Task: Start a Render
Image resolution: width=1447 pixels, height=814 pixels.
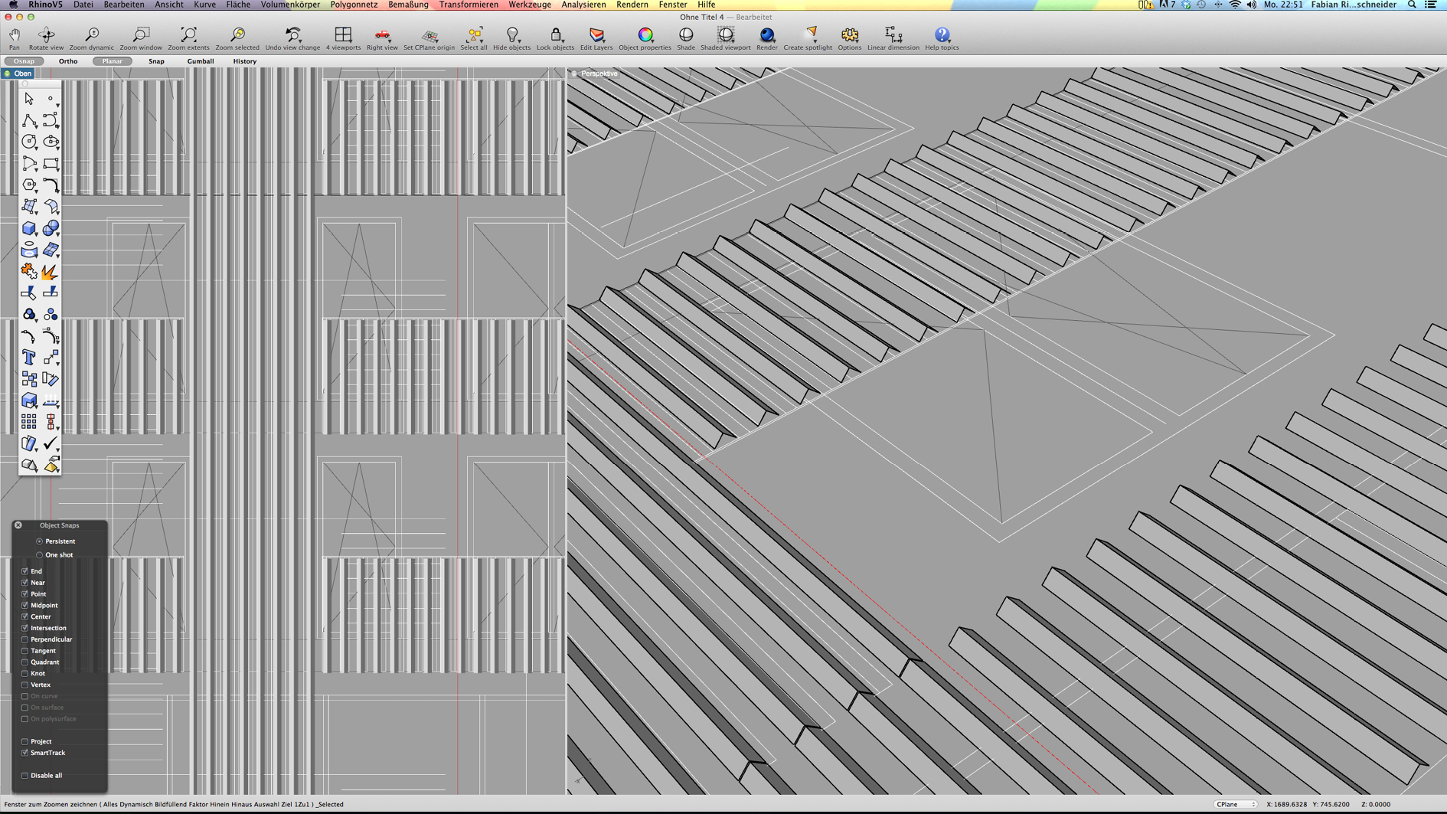Action: pyautogui.click(x=766, y=38)
